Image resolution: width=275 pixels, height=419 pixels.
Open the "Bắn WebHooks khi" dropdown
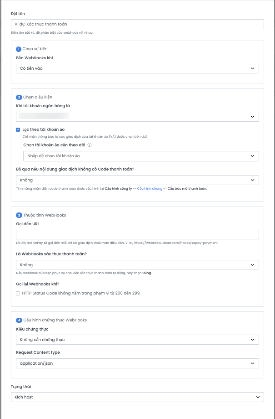(137, 68)
